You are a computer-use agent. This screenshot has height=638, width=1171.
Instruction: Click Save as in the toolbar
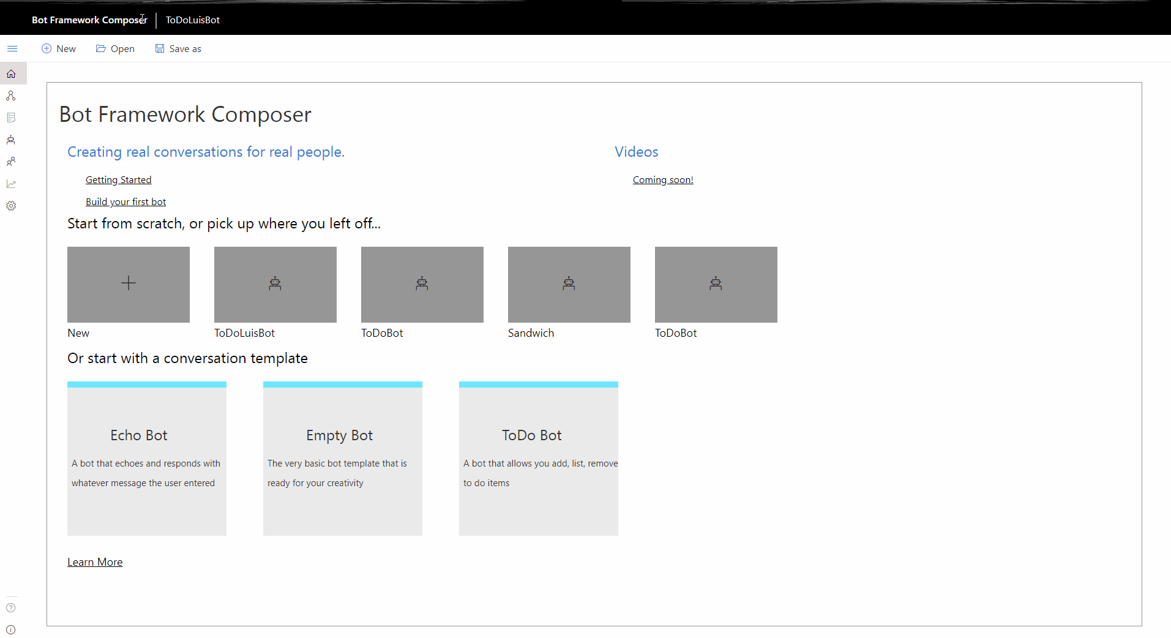tap(178, 48)
